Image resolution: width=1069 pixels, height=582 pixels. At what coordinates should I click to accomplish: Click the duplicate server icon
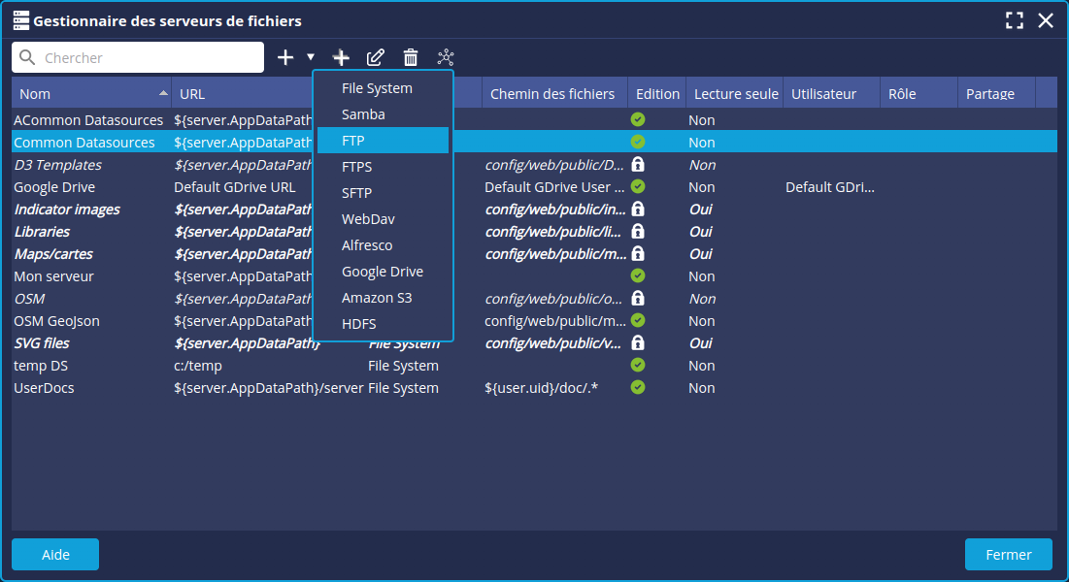(341, 58)
